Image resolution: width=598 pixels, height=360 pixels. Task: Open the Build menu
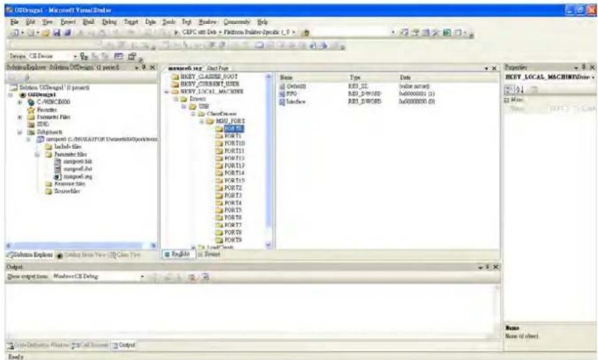88,22
